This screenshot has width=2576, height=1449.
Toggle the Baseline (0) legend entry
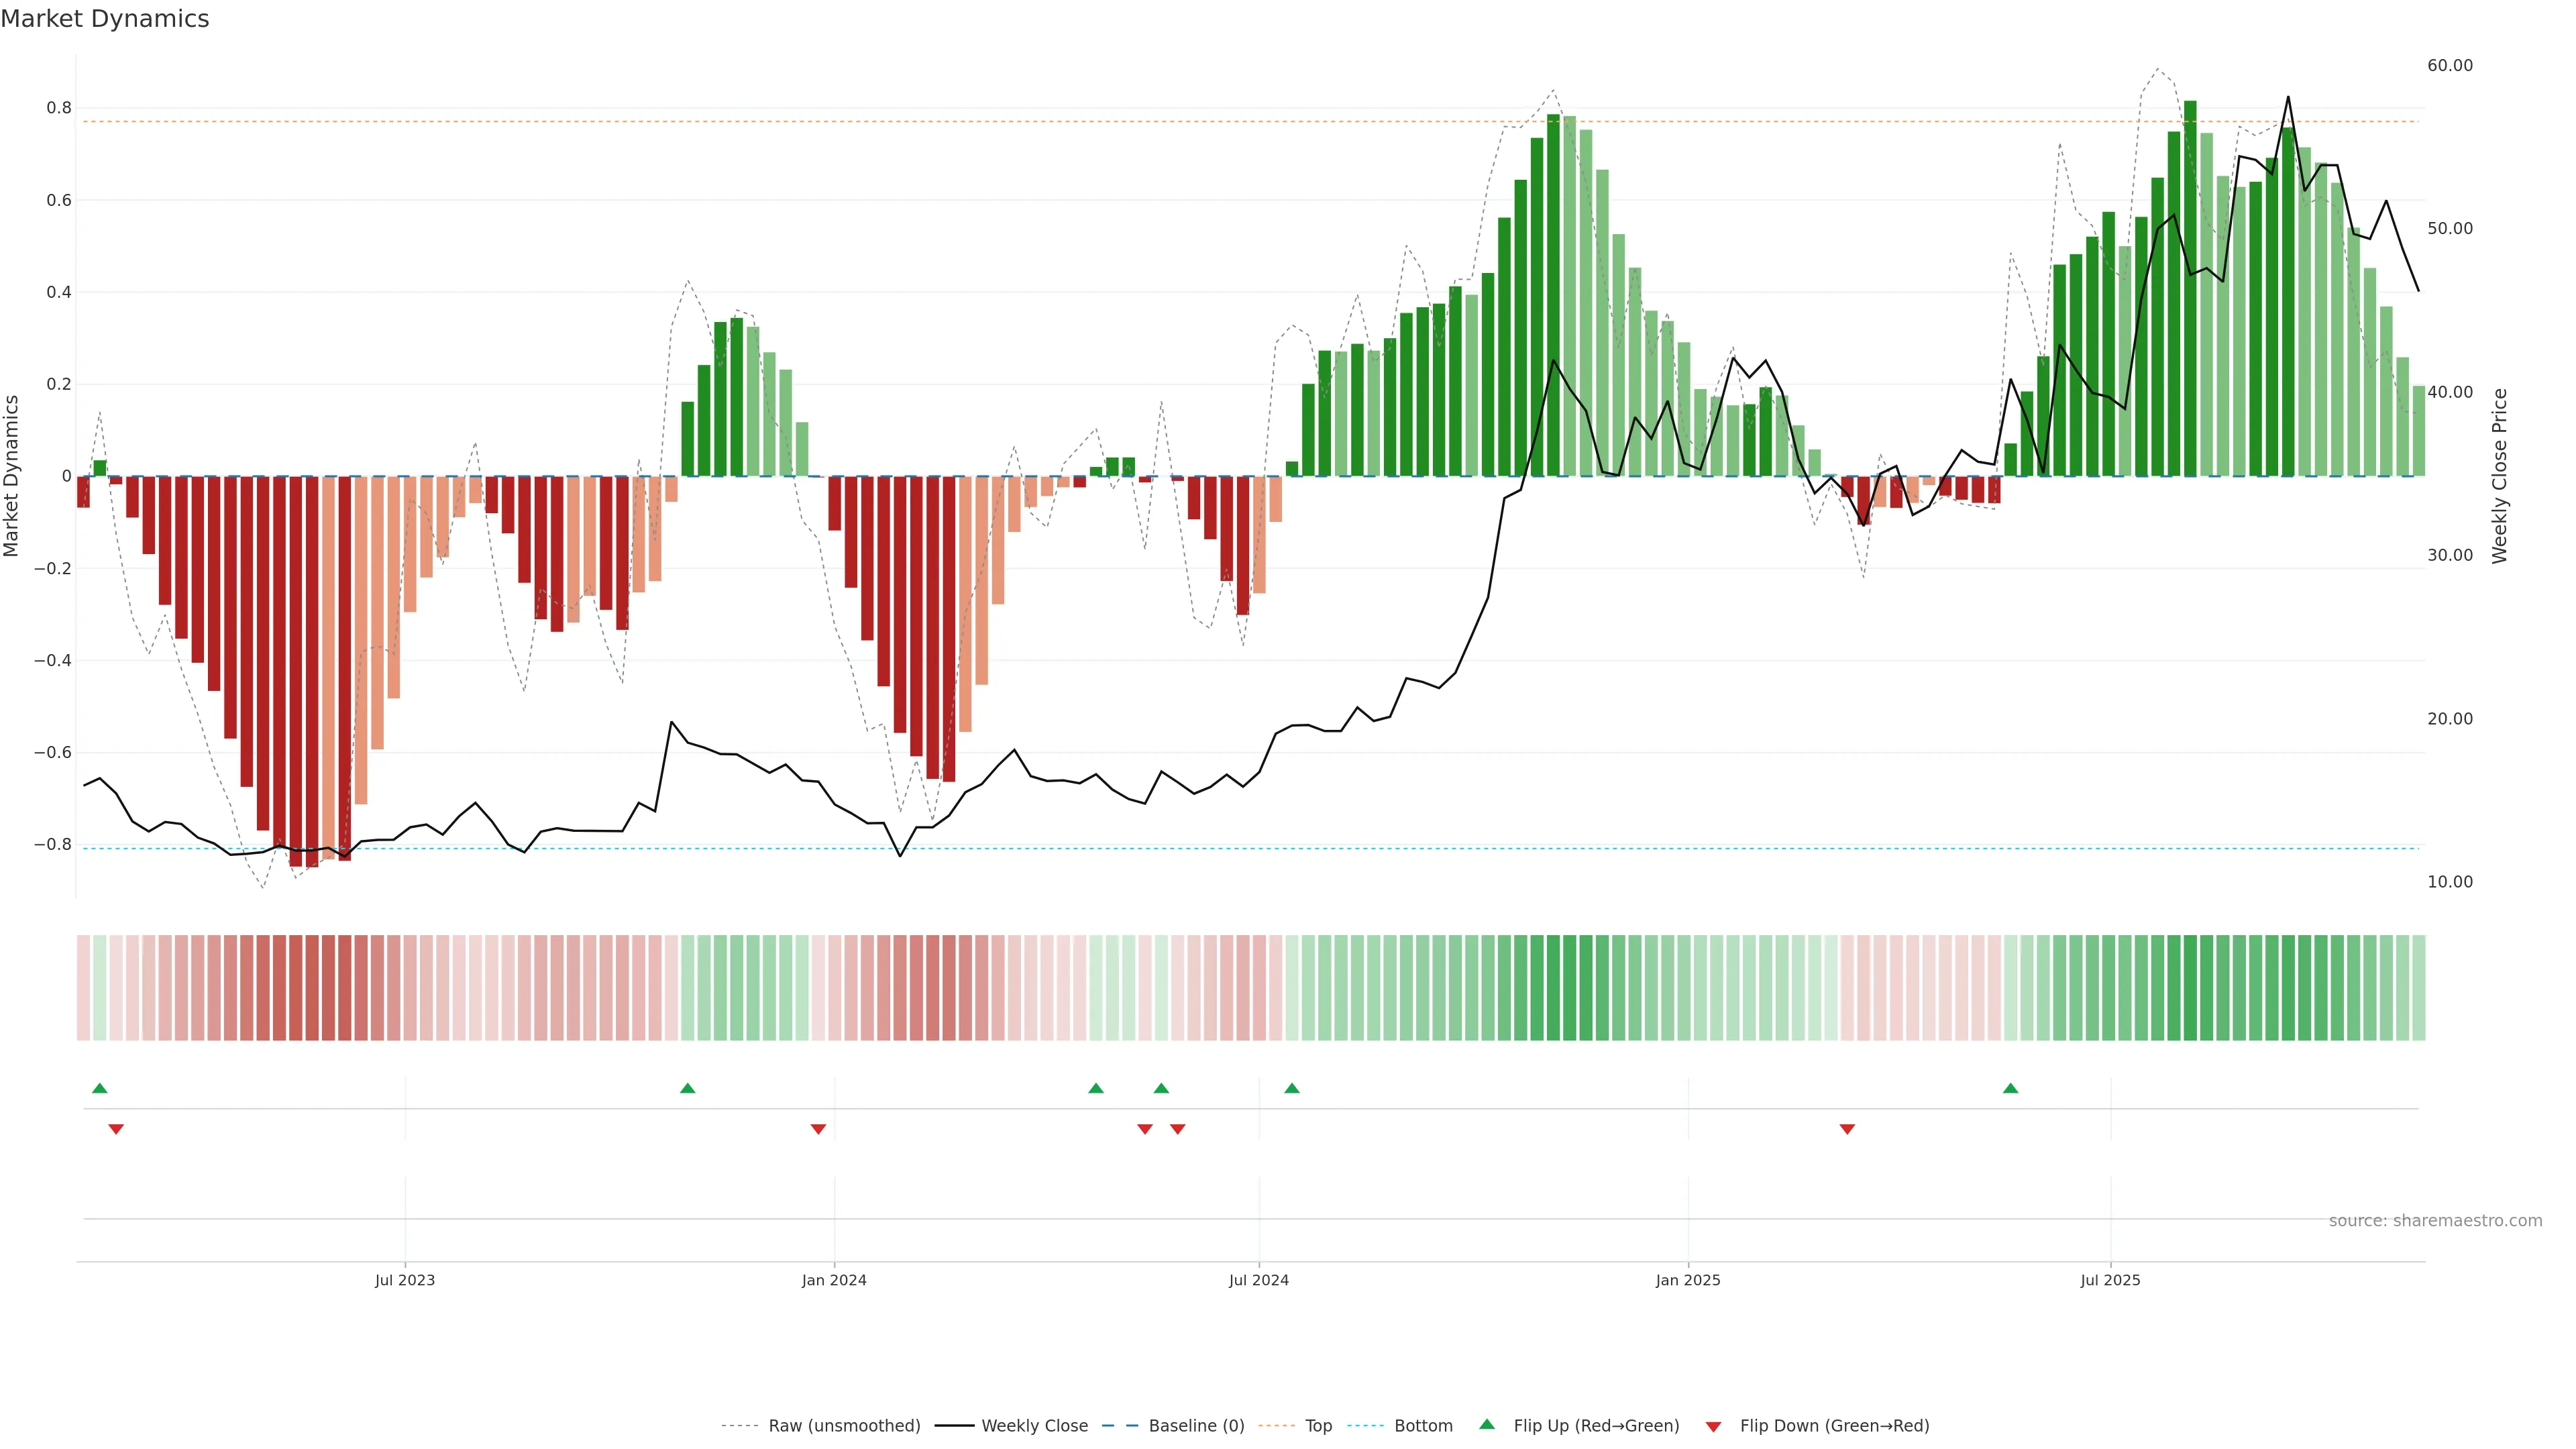click(x=1196, y=1426)
